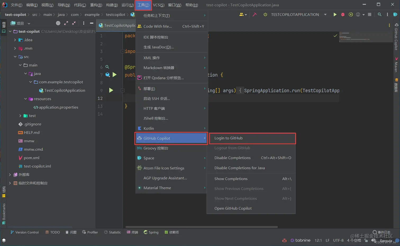Image resolution: width=400 pixels, height=246 pixels.
Task: Expand External Libraries 外部库 node
Action: [10, 175]
